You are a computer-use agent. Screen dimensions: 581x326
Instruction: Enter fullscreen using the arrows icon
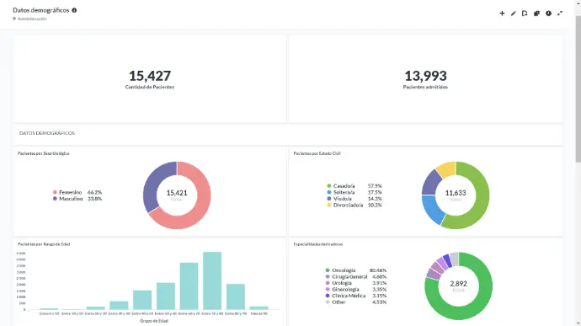560,13
